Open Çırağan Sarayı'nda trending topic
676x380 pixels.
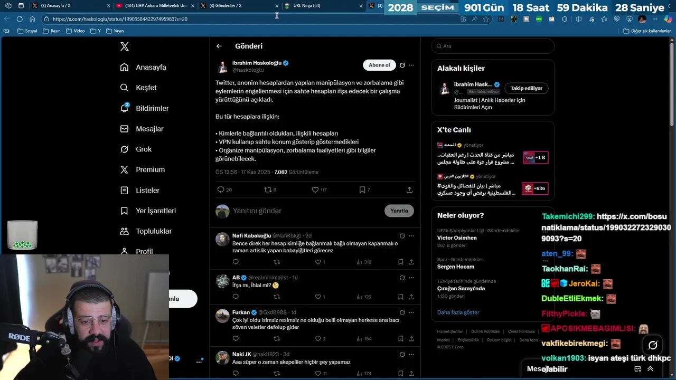(461, 289)
